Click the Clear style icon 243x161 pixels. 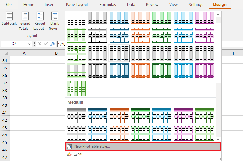69,154
